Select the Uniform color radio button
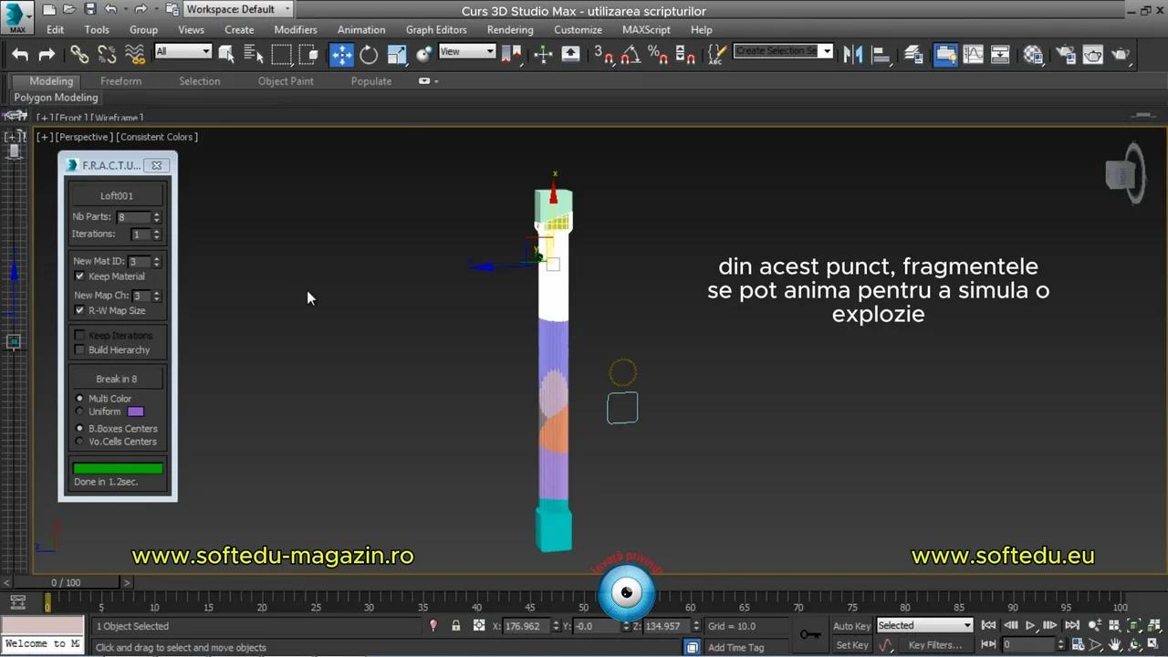Screen dimensions: 1168x657 tap(79, 411)
